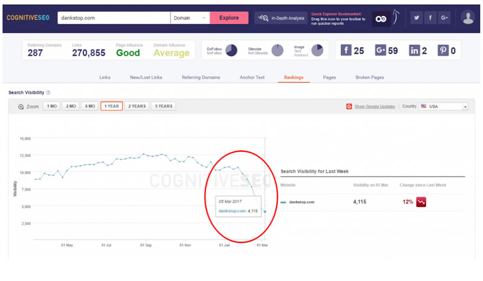483x281 pixels.
Task: Click the Google Updates G icon
Action: click(349, 106)
